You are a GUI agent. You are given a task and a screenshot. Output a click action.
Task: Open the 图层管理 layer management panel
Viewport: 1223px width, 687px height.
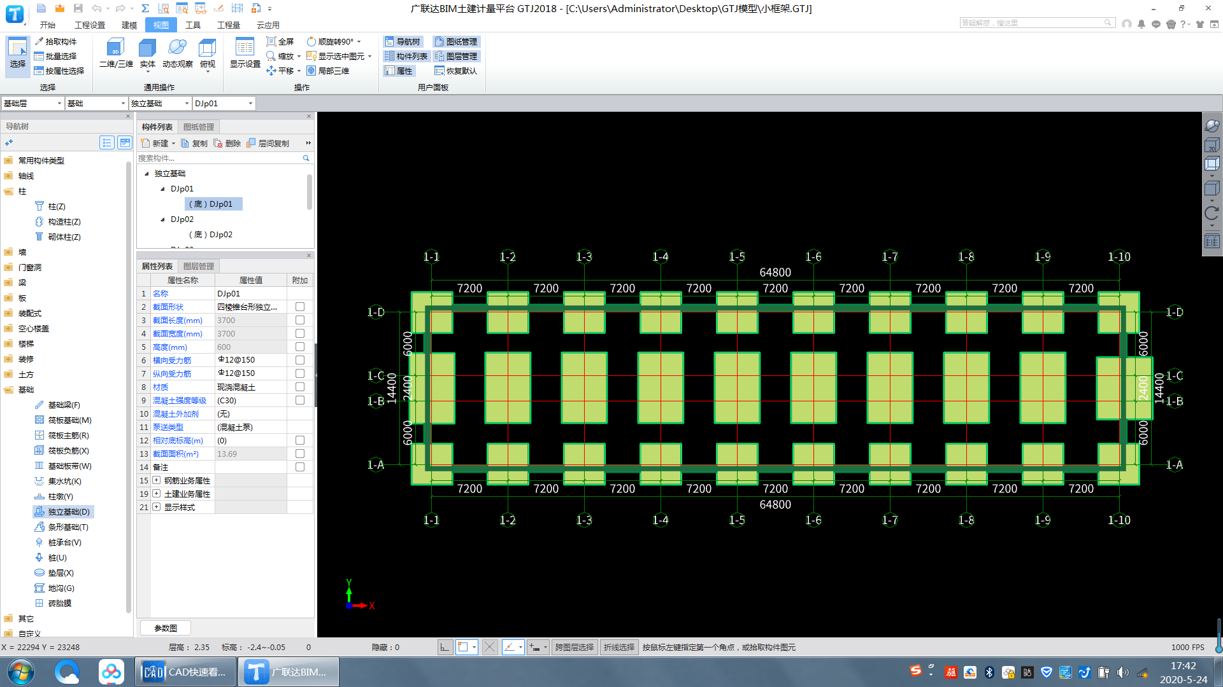[456, 56]
